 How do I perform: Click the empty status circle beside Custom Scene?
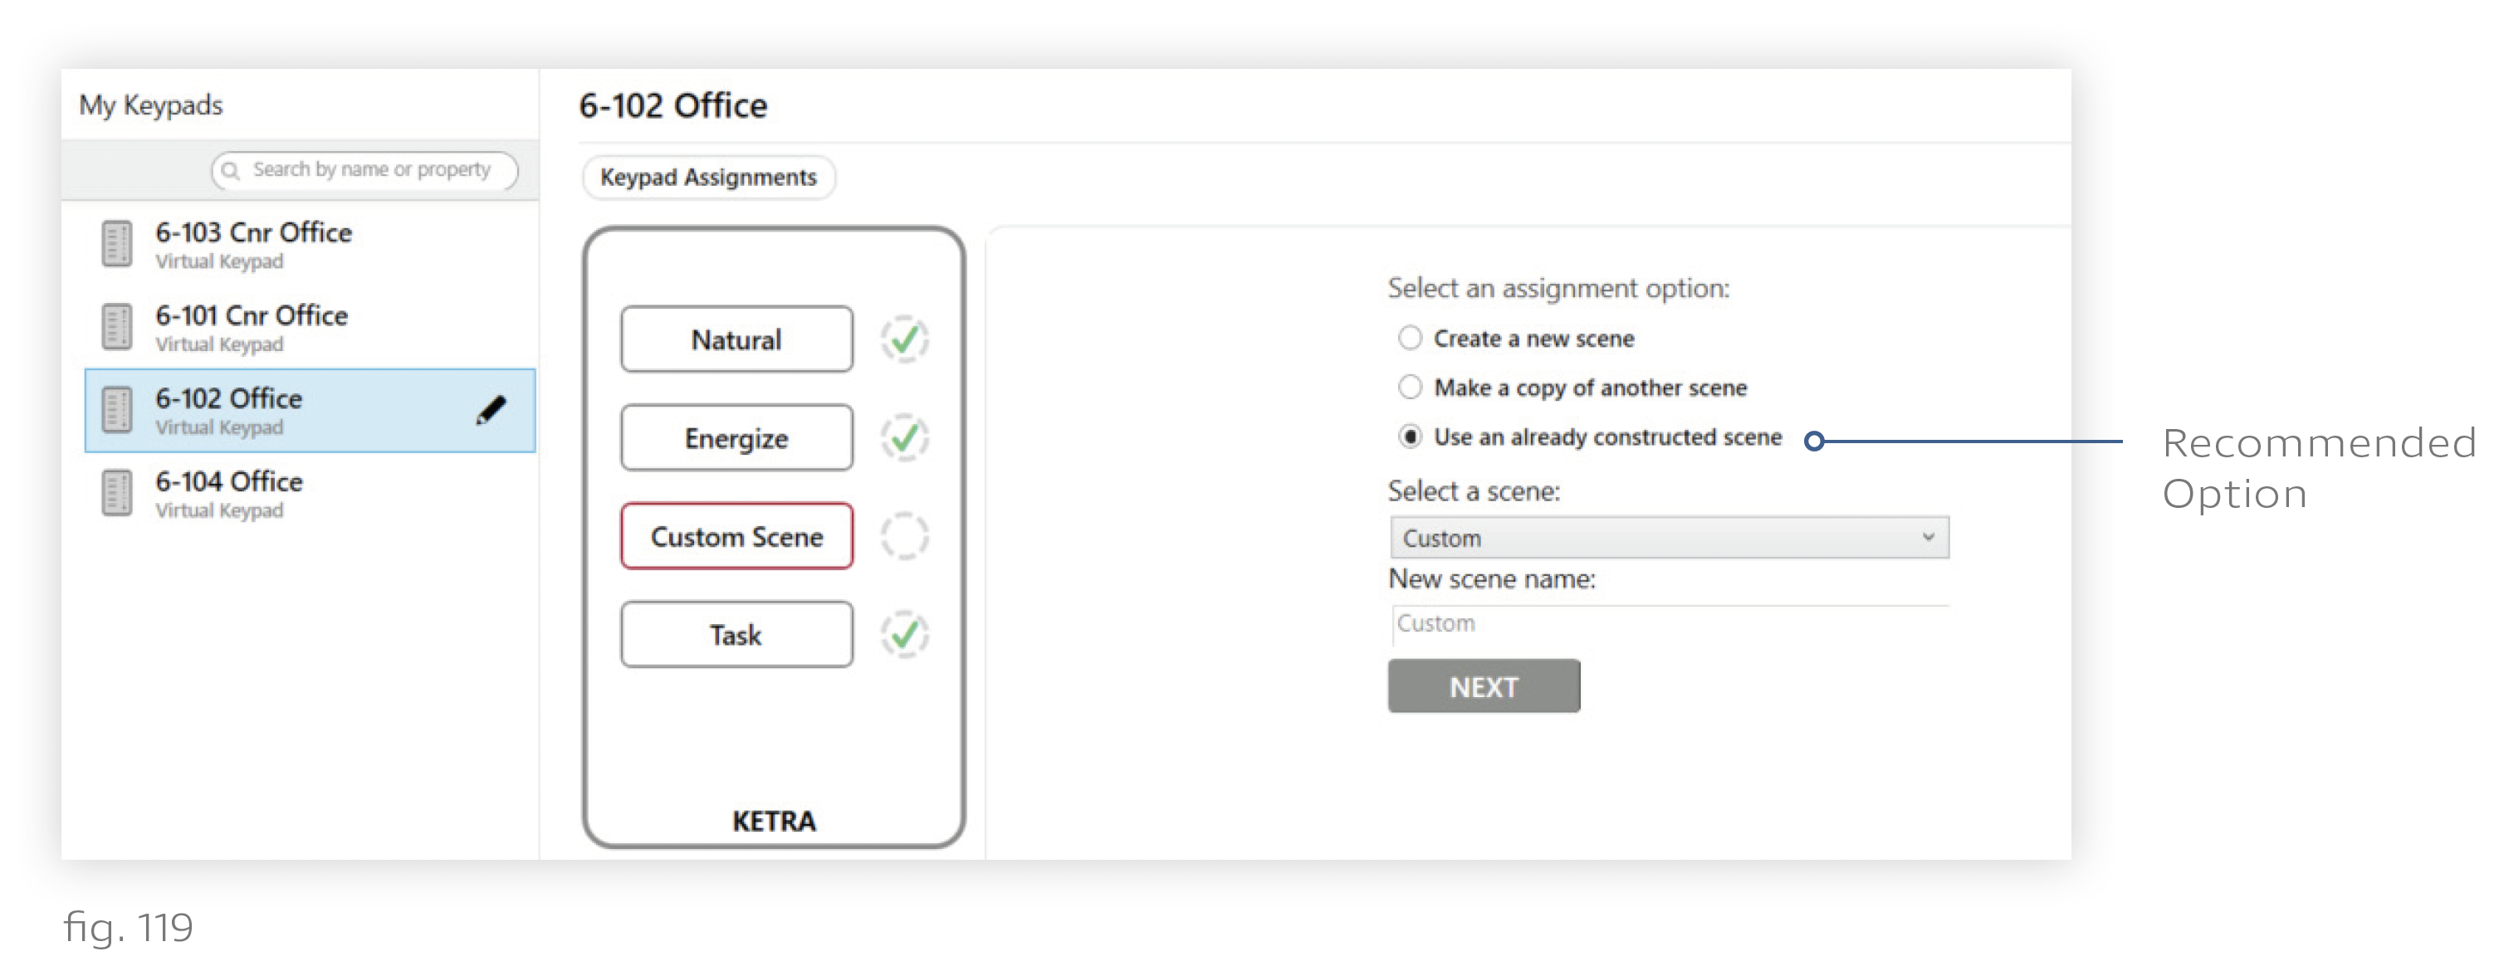905,536
